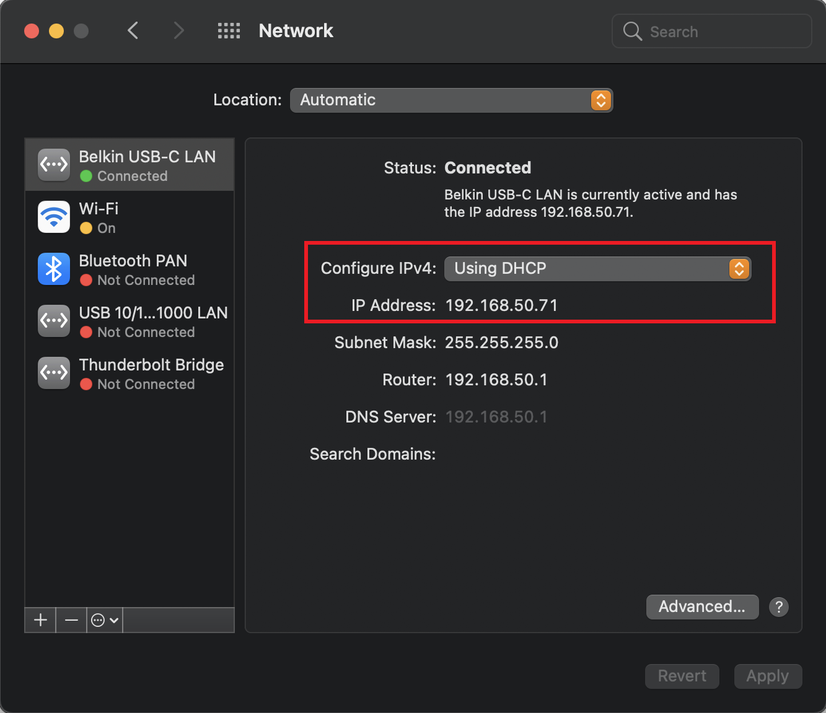Click the Subnet Mask value 255.255.255.0

pyautogui.click(x=502, y=343)
